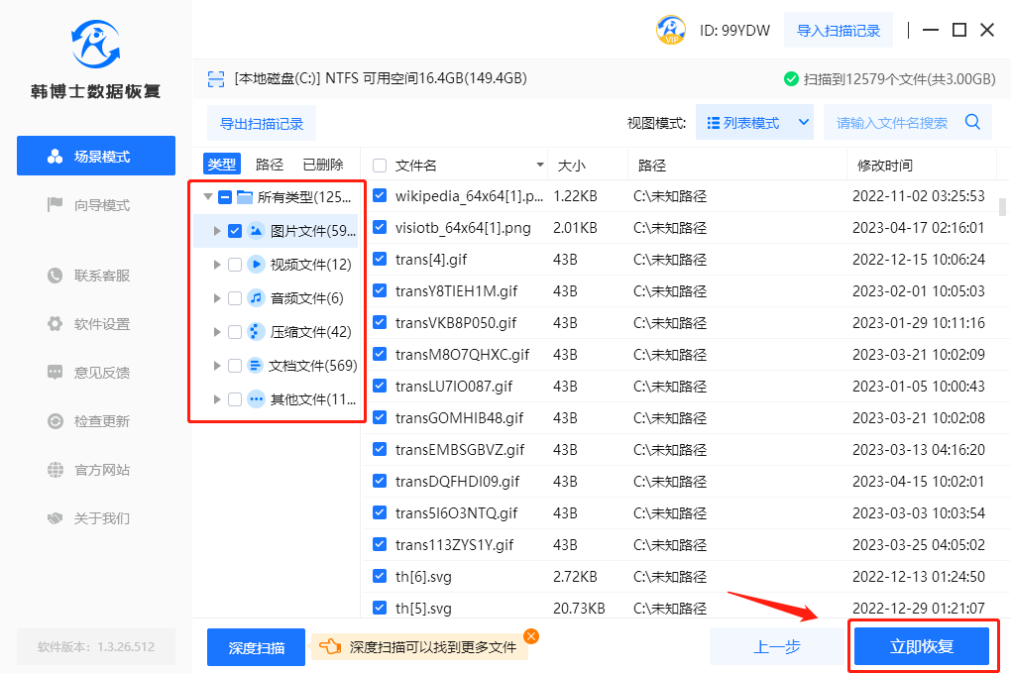Expand the 音频文件 tree node
1011x674 pixels.
(x=217, y=298)
